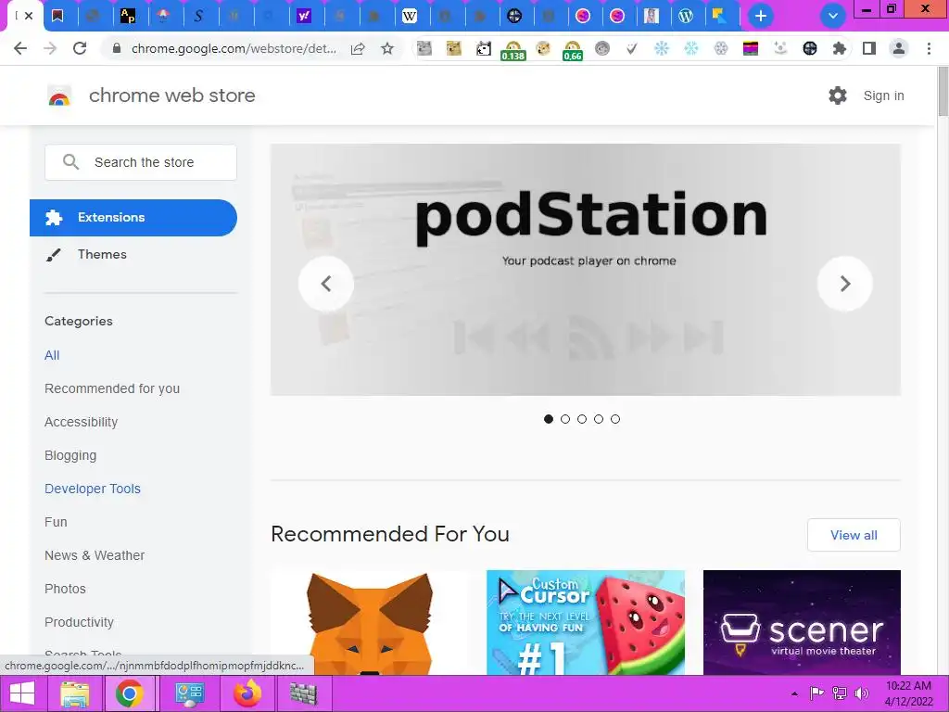Click the address bar URL
Image resolution: width=949 pixels, height=712 pixels.
(x=234, y=48)
